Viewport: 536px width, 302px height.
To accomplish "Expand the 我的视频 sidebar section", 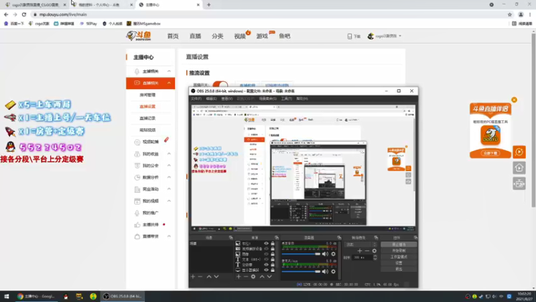I will 169,201.
